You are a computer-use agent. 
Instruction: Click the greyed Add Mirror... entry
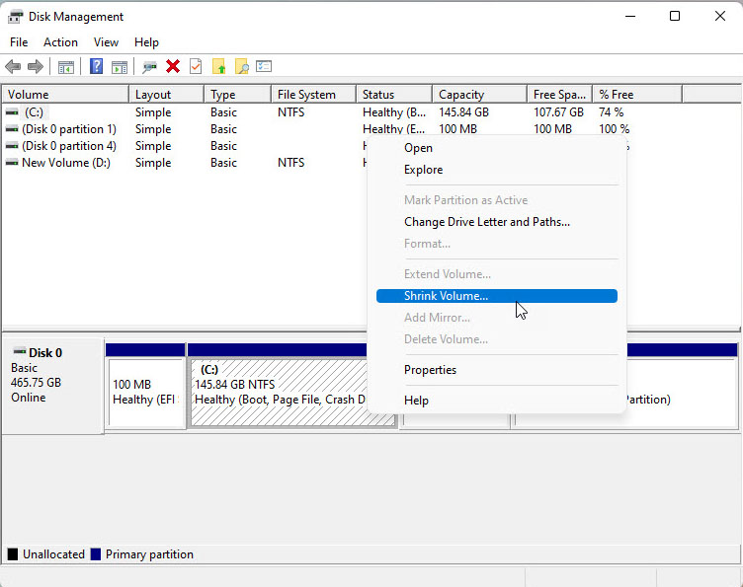point(497,318)
